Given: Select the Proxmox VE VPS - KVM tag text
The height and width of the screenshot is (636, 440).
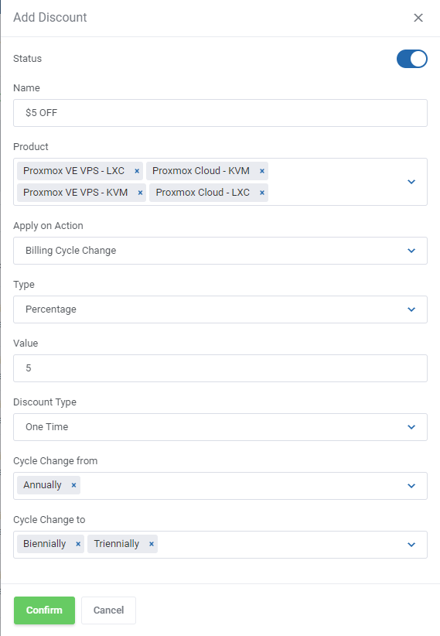Looking at the screenshot, I should (x=76, y=192).
